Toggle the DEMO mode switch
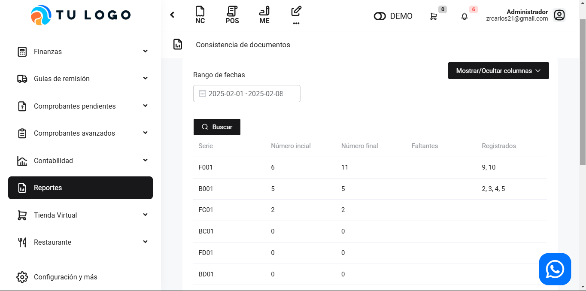Screen dimensions: 586x291 380,16
